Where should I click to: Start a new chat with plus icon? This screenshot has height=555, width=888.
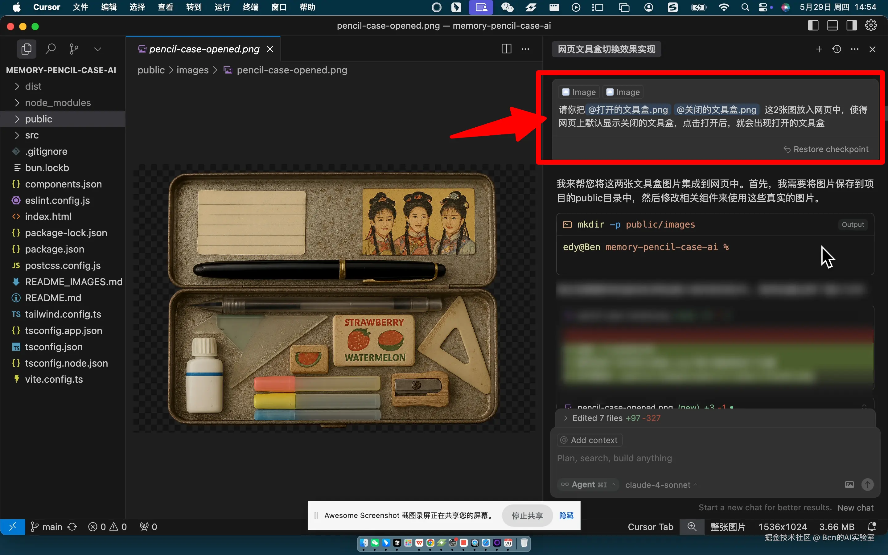click(819, 49)
